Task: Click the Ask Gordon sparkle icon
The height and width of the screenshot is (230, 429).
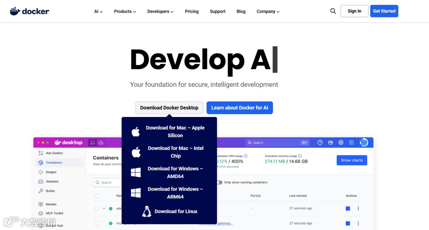Action: 41,153
